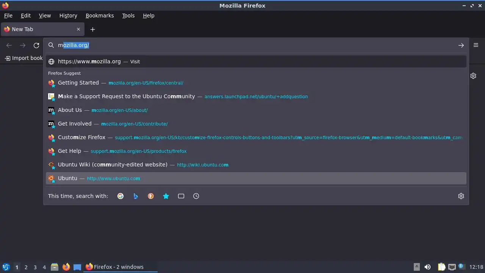
Task: Click the new tab page personalize gear
Action: [473, 76]
